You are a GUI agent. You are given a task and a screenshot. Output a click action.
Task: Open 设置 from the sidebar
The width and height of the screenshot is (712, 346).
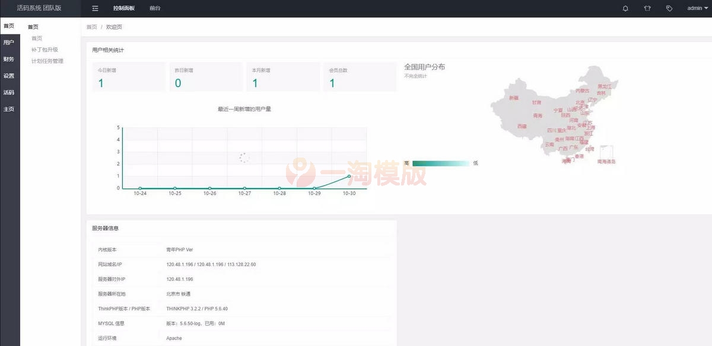[x=8, y=75]
